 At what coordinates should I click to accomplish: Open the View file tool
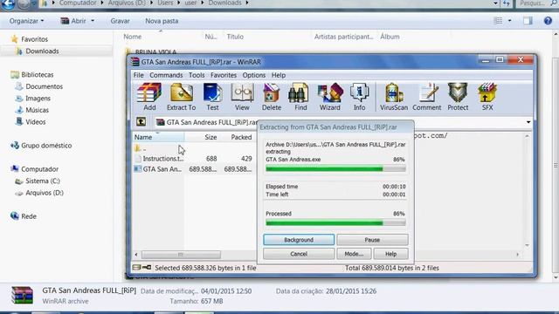tap(242, 97)
